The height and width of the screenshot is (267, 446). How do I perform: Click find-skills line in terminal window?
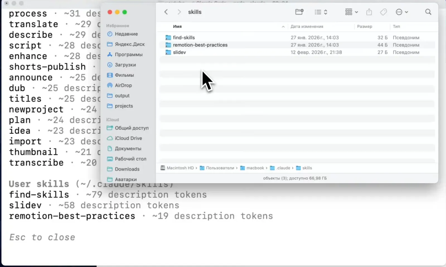(108, 195)
